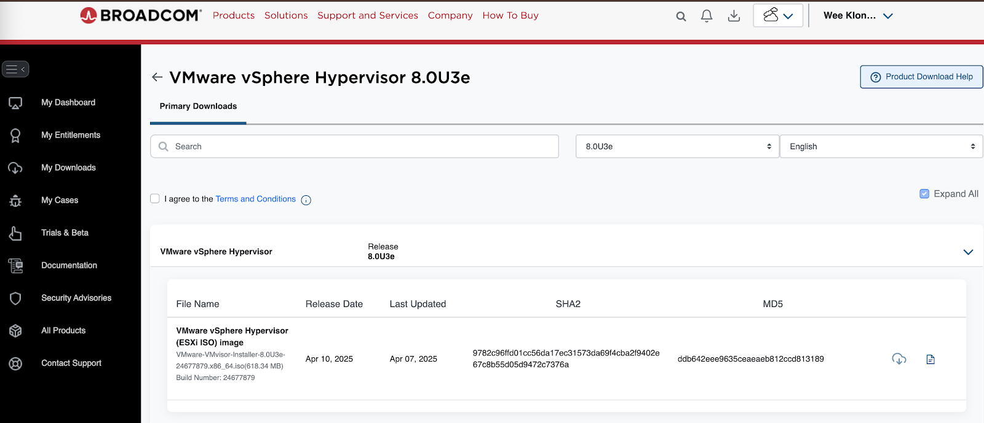The height and width of the screenshot is (423, 984).
Task: Open the Products menu
Action: pos(234,15)
